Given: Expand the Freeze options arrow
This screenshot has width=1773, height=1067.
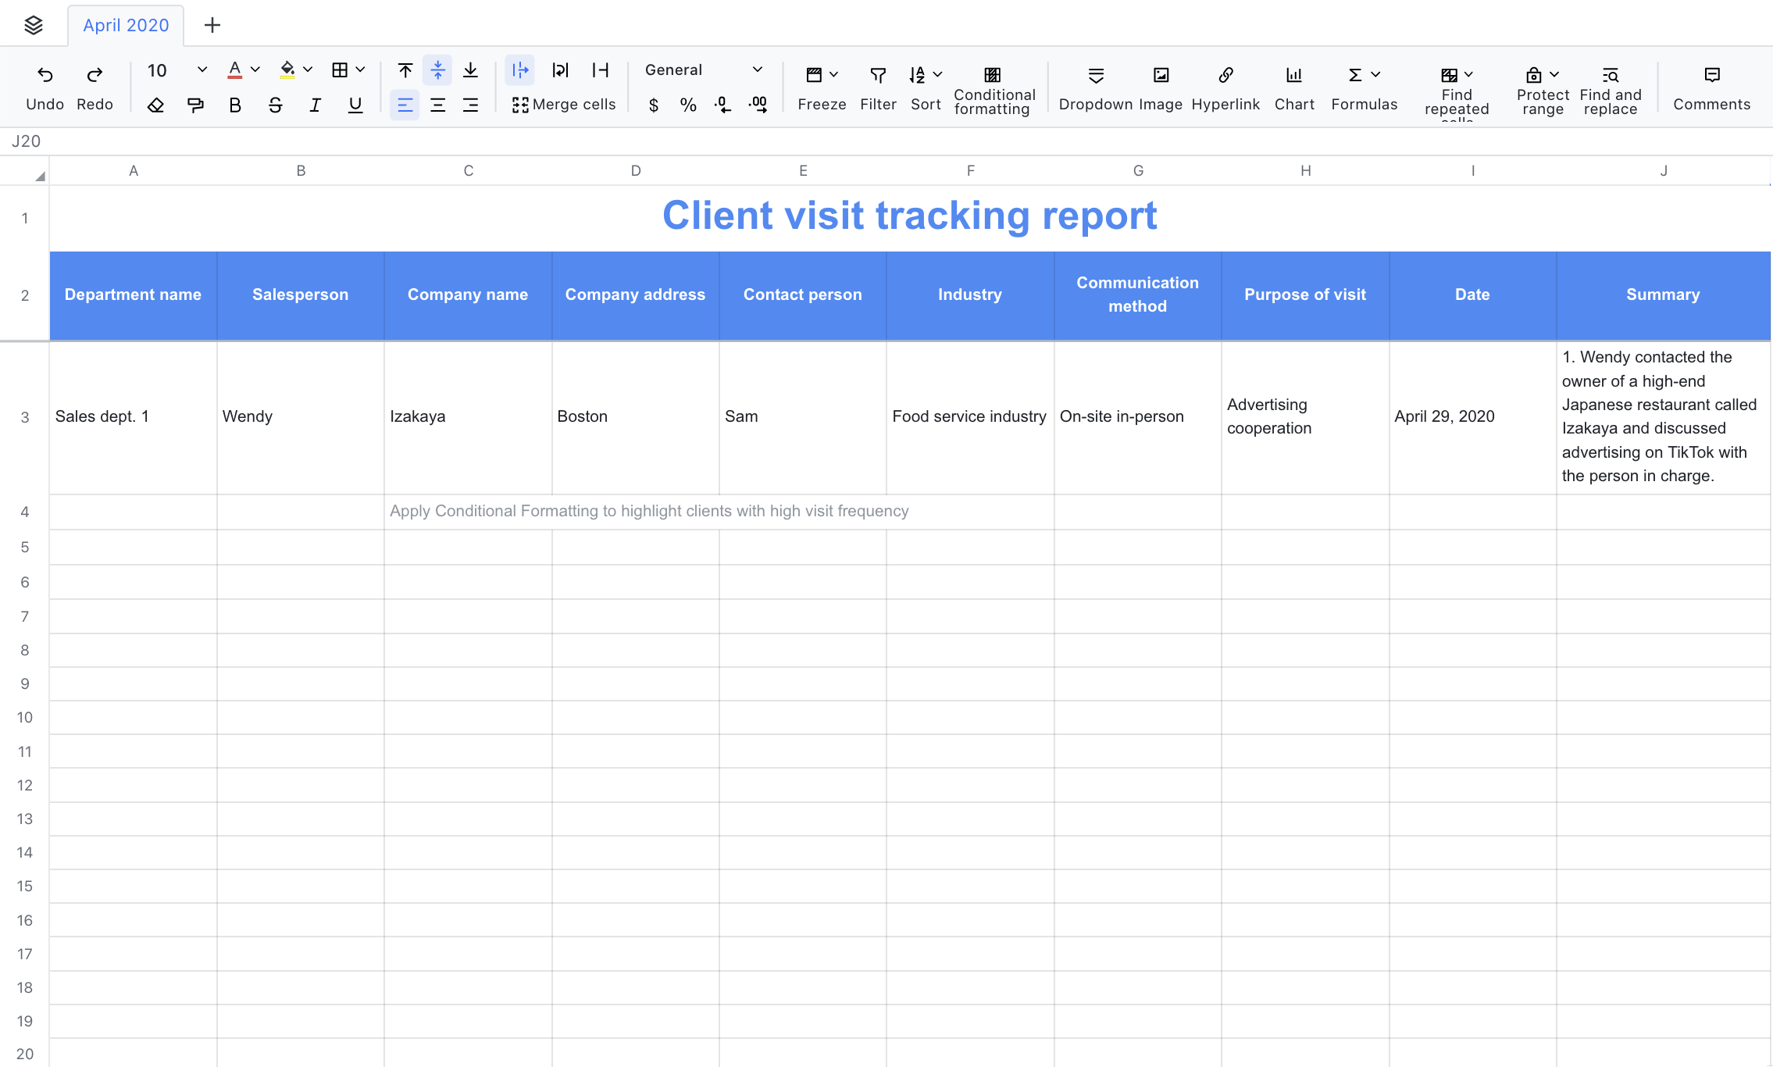Looking at the screenshot, I should coord(833,75).
